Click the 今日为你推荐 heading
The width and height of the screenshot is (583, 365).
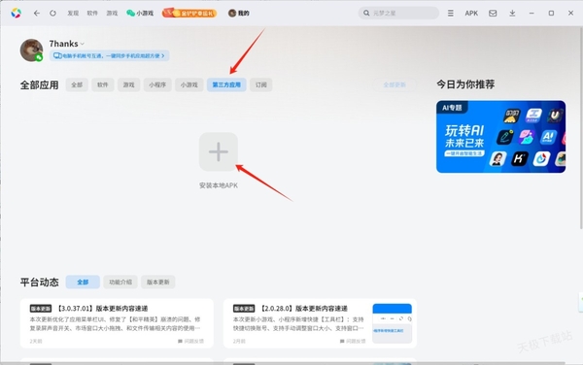(x=465, y=84)
